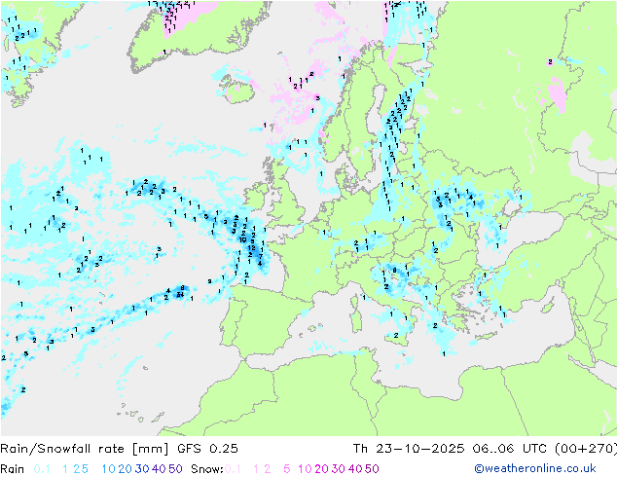Select the snow legend value 5

click(287, 469)
